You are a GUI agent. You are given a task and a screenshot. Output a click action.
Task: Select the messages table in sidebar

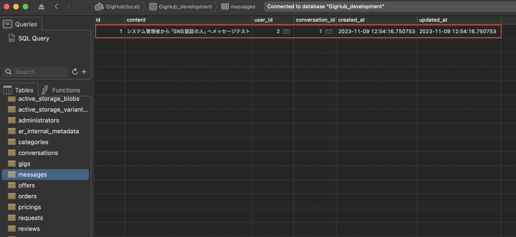[46, 175]
